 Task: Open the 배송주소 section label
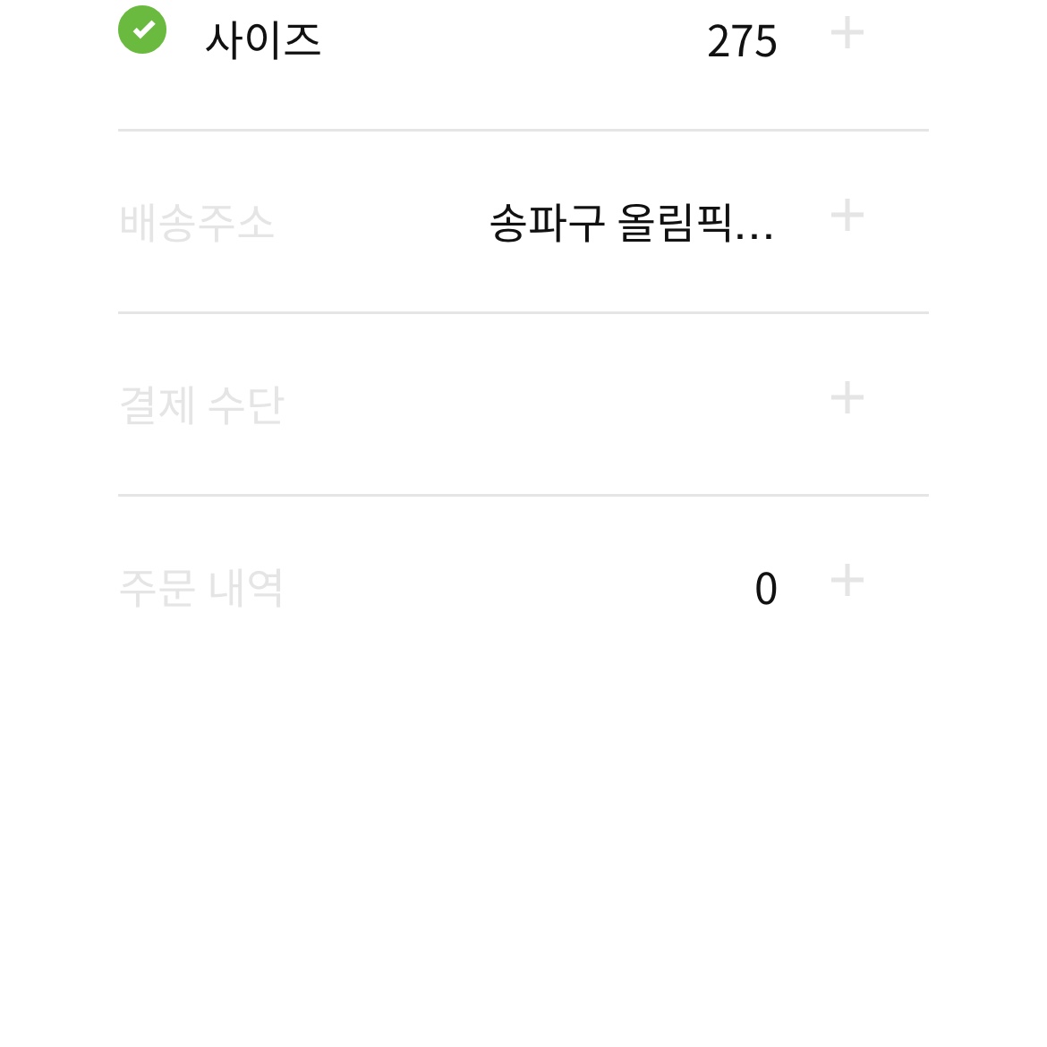196,222
